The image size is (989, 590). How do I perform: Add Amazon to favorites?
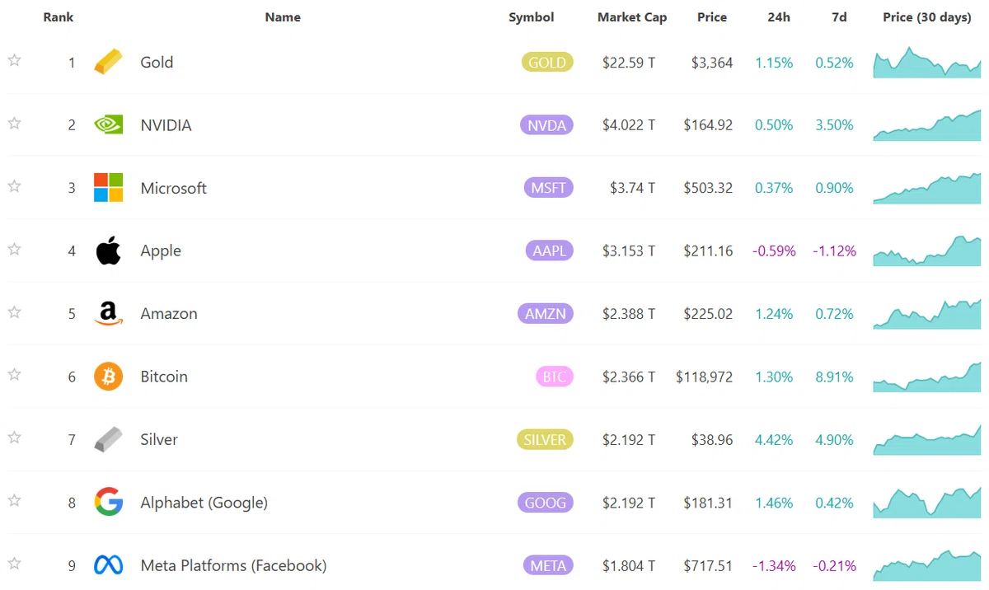(x=14, y=312)
